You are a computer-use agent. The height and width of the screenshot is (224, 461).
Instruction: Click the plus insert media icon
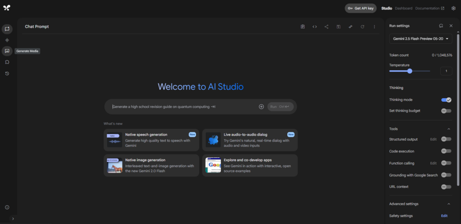261,106
